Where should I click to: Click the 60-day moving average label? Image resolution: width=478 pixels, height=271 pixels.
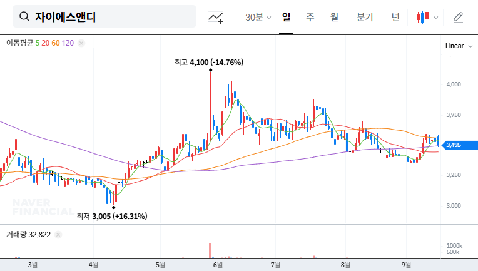pos(56,43)
